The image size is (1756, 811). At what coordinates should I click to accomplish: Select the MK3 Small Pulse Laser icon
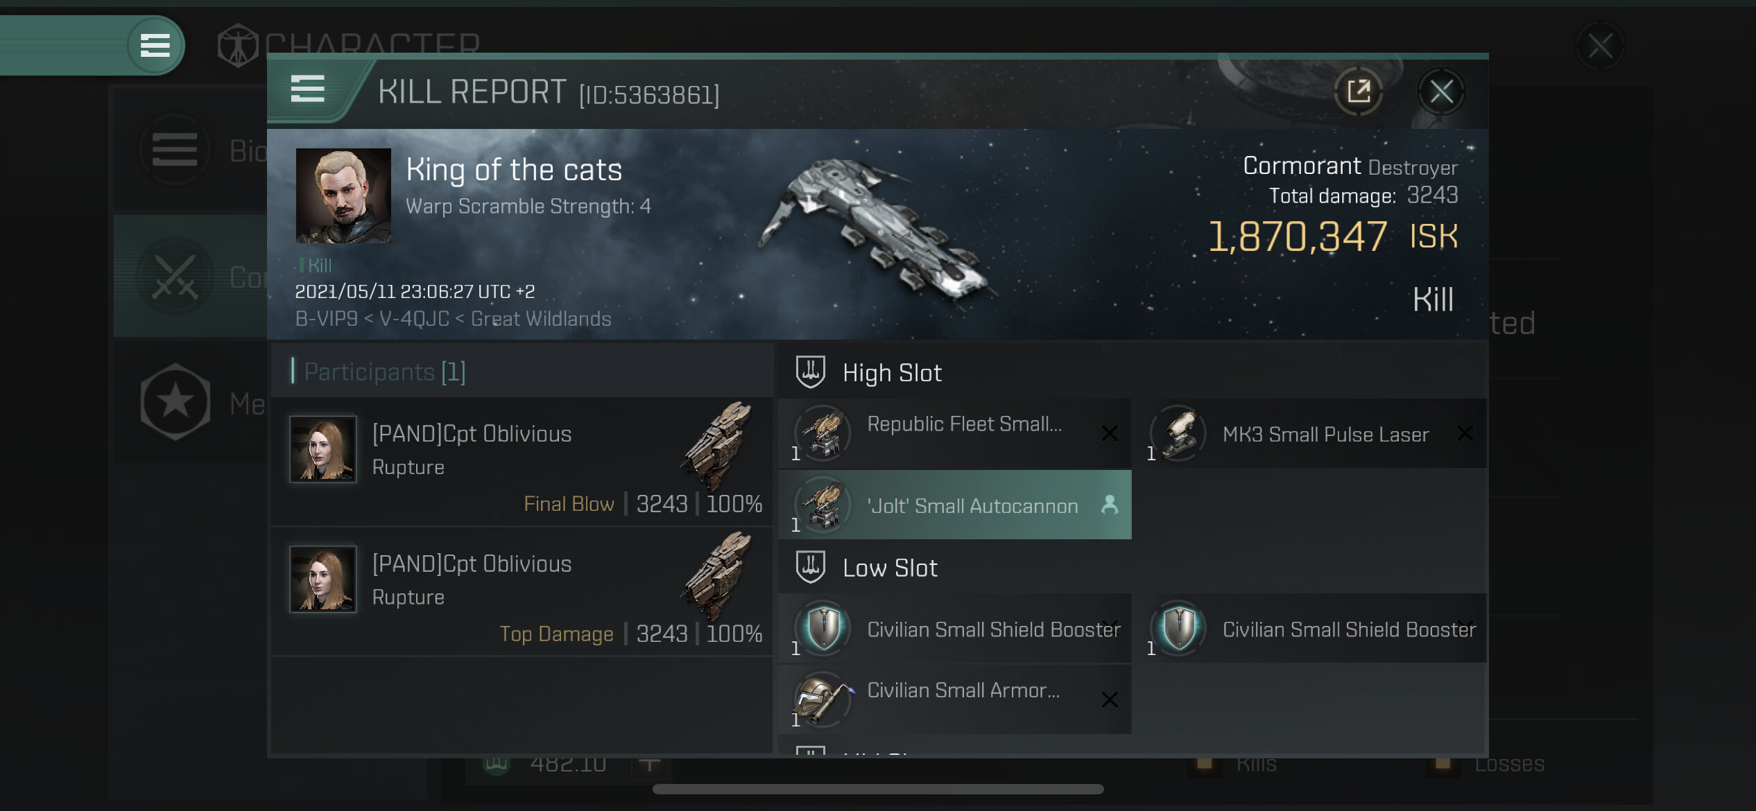pyautogui.click(x=1178, y=433)
